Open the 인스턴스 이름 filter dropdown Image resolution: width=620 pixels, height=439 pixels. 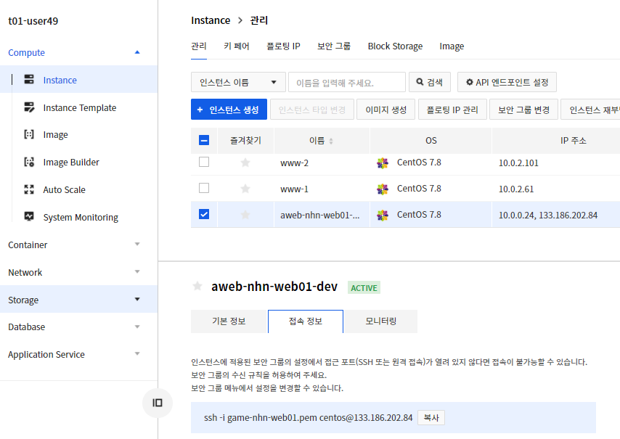[238, 82]
